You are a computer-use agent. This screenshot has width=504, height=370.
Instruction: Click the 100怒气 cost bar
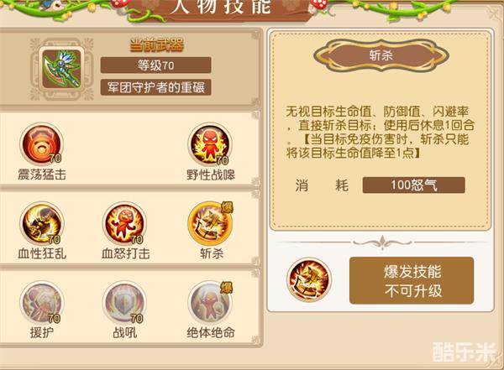point(413,185)
